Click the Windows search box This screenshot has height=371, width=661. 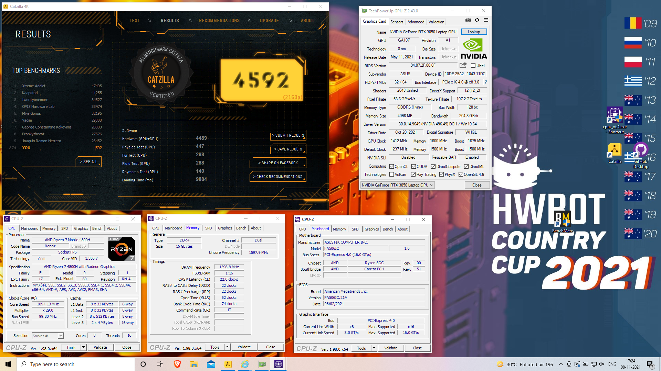click(75, 364)
